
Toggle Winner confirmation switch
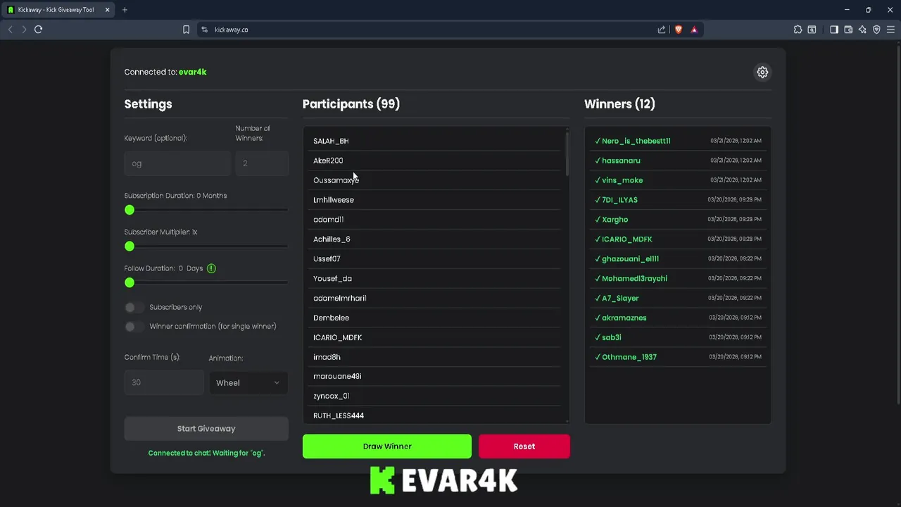pos(134,327)
